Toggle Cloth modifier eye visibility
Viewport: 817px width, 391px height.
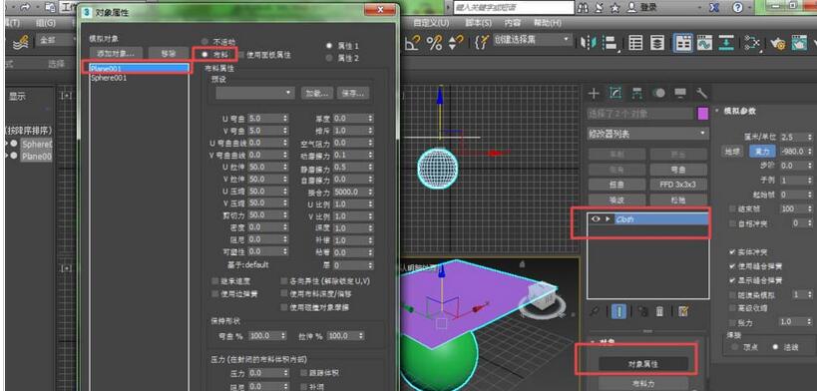pyautogui.click(x=596, y=219)
